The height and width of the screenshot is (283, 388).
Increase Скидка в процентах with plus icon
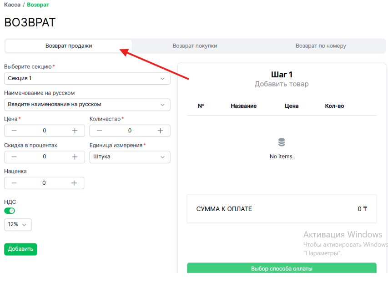(x=75, y=157)
